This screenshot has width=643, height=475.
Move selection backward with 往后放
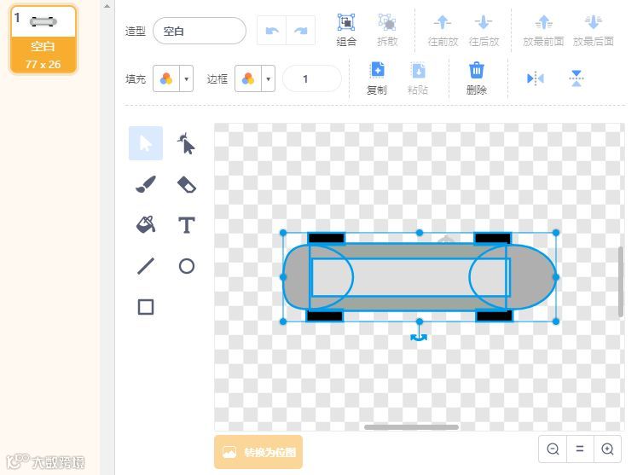pos(484,30)
